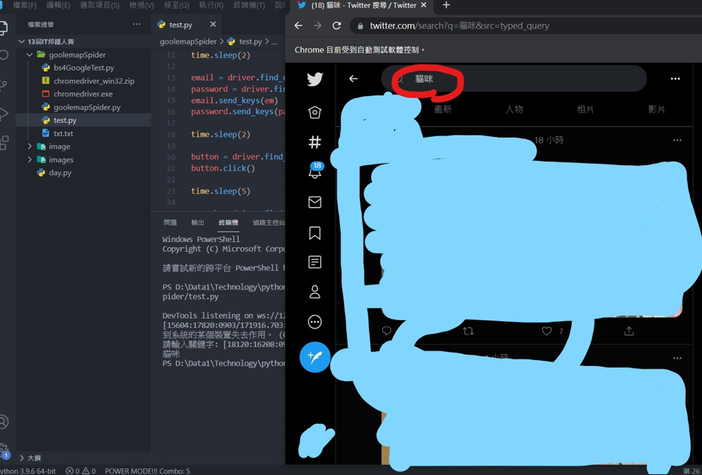Screen dimensions: 702x475
Task: Open 執行(R) menu in VS Code
Action: [x=211, y=5]
